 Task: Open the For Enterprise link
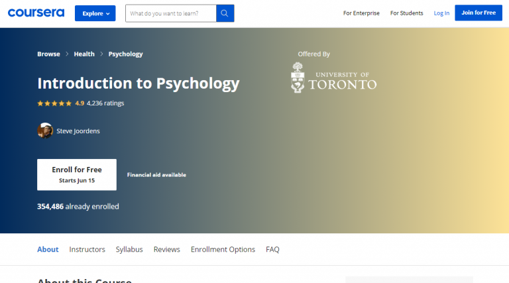click(361, 13)
